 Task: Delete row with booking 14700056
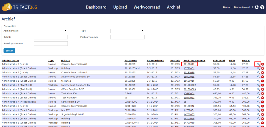click(262, 118)
